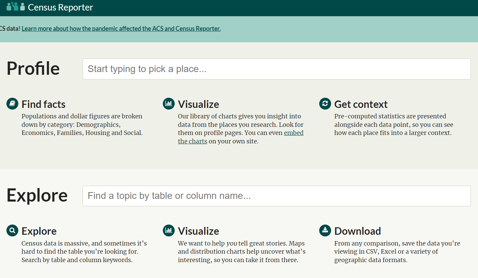Click the Profile section Visualize chart icon
The image size is (478, 278).
click(169, 103)
